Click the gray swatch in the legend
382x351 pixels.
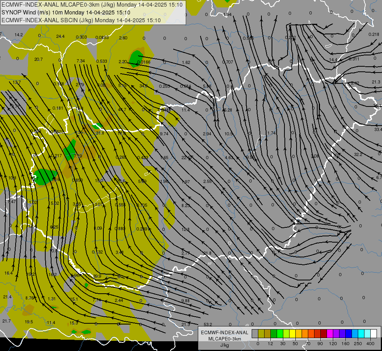click(255, 333)
